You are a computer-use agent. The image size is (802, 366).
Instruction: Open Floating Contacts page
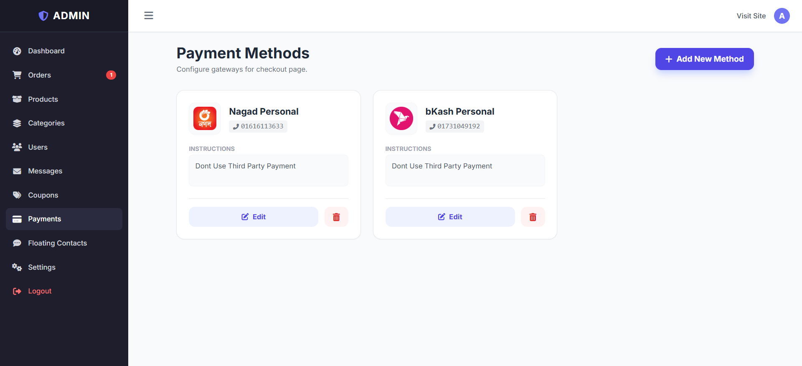point(57,243)
